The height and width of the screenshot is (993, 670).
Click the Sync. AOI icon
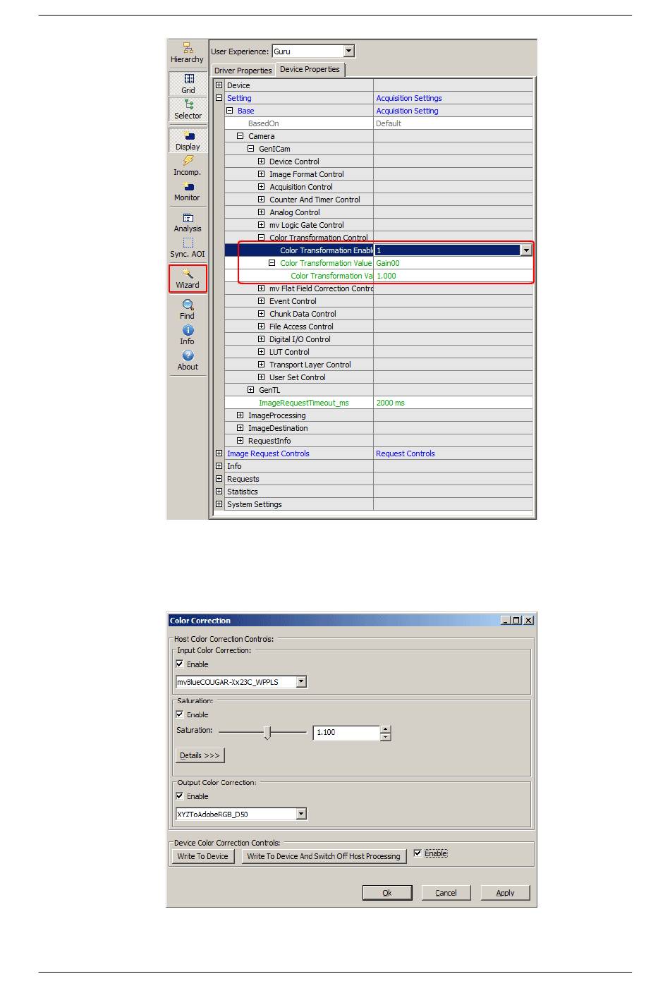pyautogui.click(x=188, y=248)
